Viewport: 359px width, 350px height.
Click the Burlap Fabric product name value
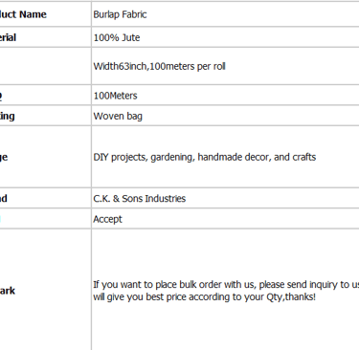120,14
